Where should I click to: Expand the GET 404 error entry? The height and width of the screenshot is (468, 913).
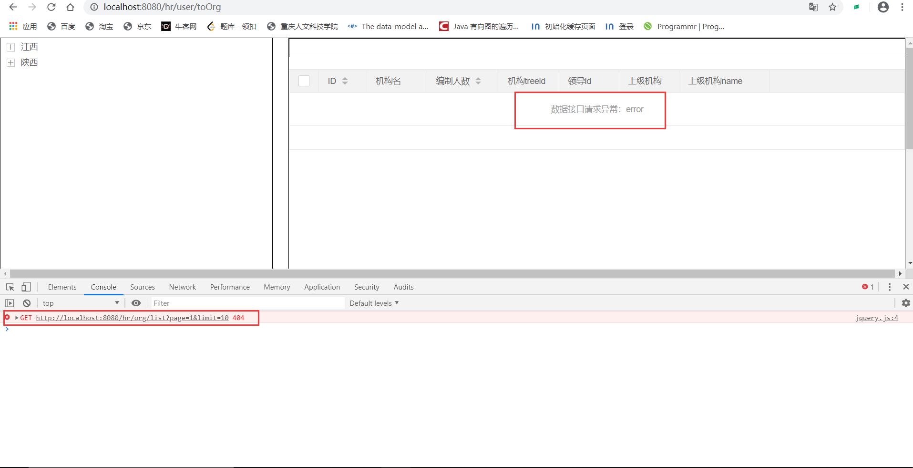pyautogui.click(x=17, y=318)
